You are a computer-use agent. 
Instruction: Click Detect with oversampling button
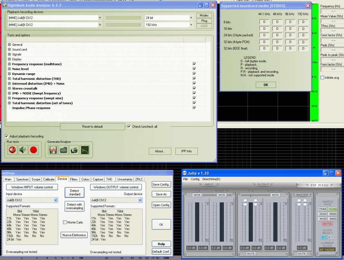[74, 207]
